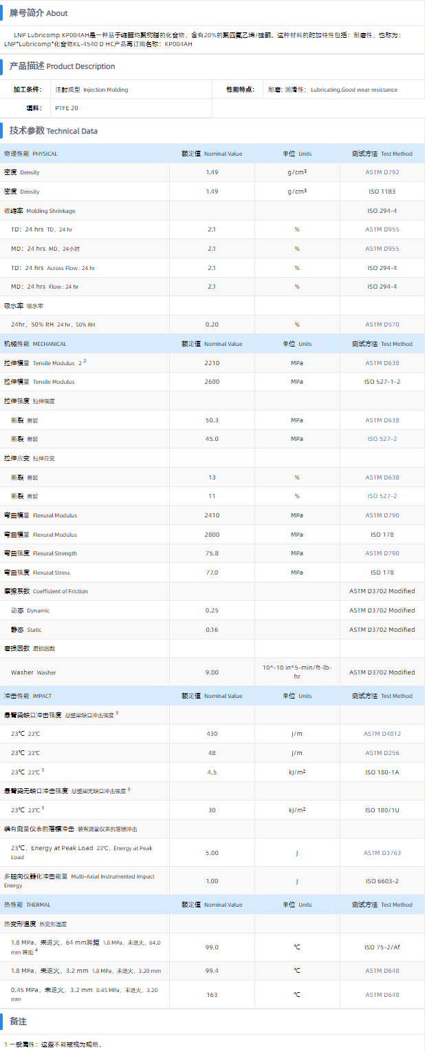425x1050 pixels.
Task: Open the ASTM D3763 test method link
Action: tap(382, 853)
